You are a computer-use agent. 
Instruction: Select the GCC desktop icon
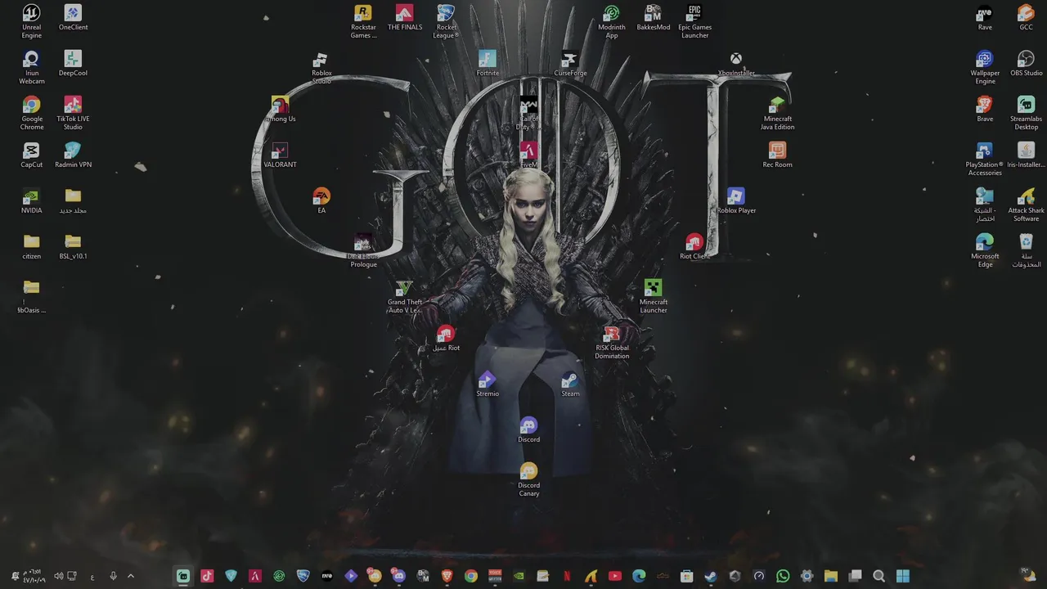(x=1026, y=17)
